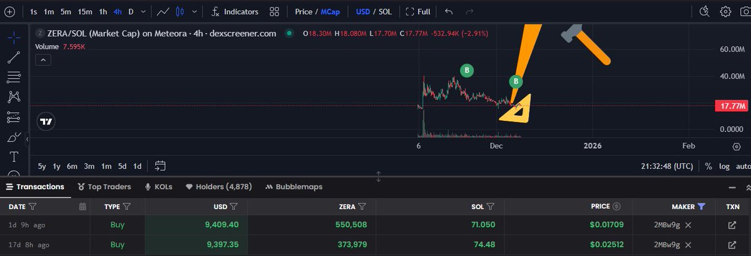Toggle price currency icon in PRICE column
The width and height of the screenshot is (751, 256).
(x=616, y=206)
